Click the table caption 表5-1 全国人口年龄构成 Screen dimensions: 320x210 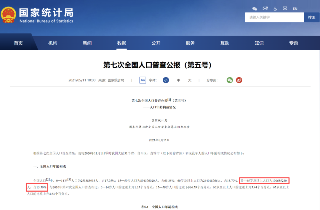(x=160, y=207)
